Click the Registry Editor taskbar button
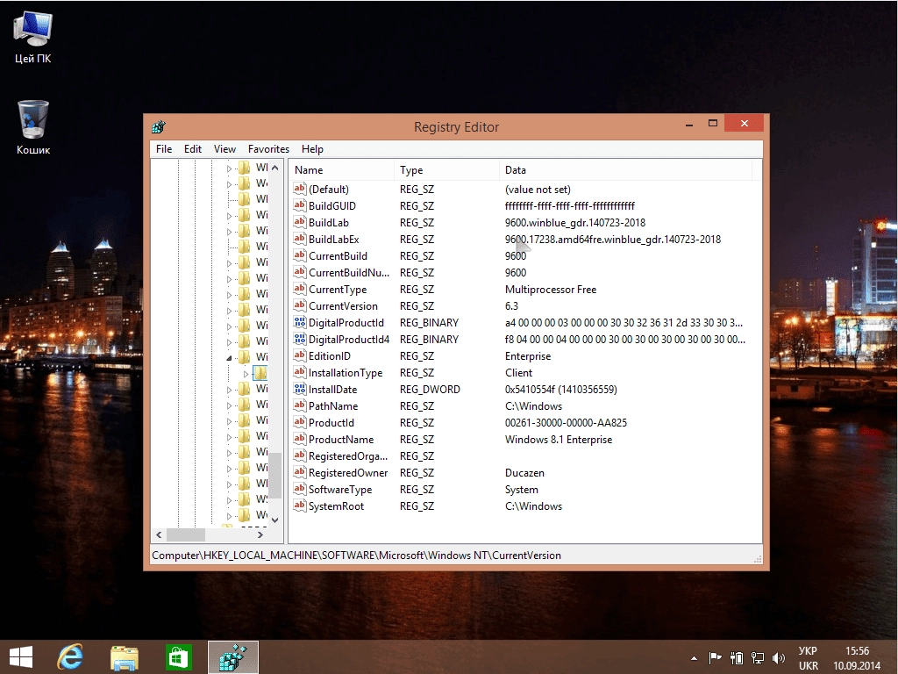 pyautogui.click(x=233, y=656)
